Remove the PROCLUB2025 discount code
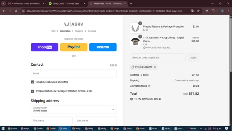This screenshot has width=232, height=131. point(155,67)
